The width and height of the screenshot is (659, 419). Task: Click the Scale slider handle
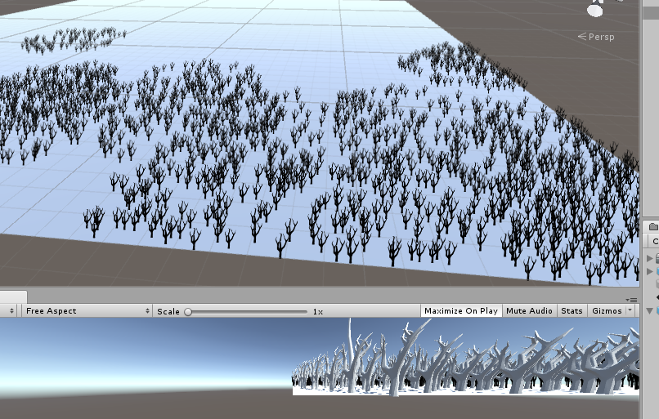coord(188,311)
